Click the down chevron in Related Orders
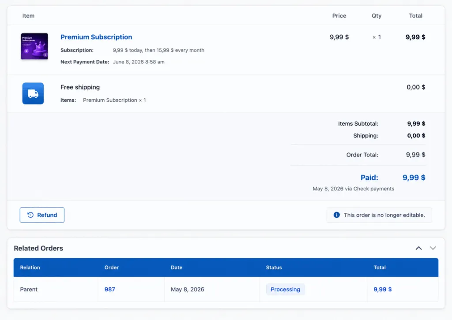 (x=433, y=248)
